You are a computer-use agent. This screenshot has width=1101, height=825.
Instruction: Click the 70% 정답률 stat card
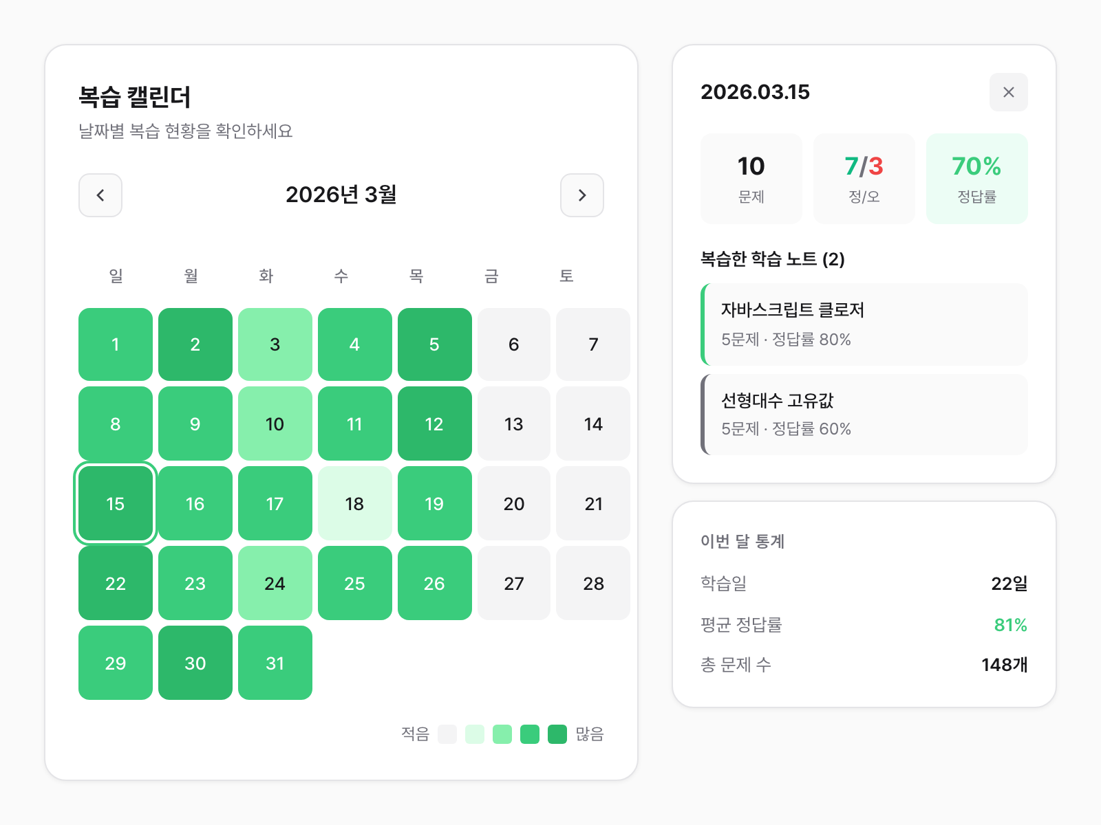pyautogui.click(x=977, y=179)
